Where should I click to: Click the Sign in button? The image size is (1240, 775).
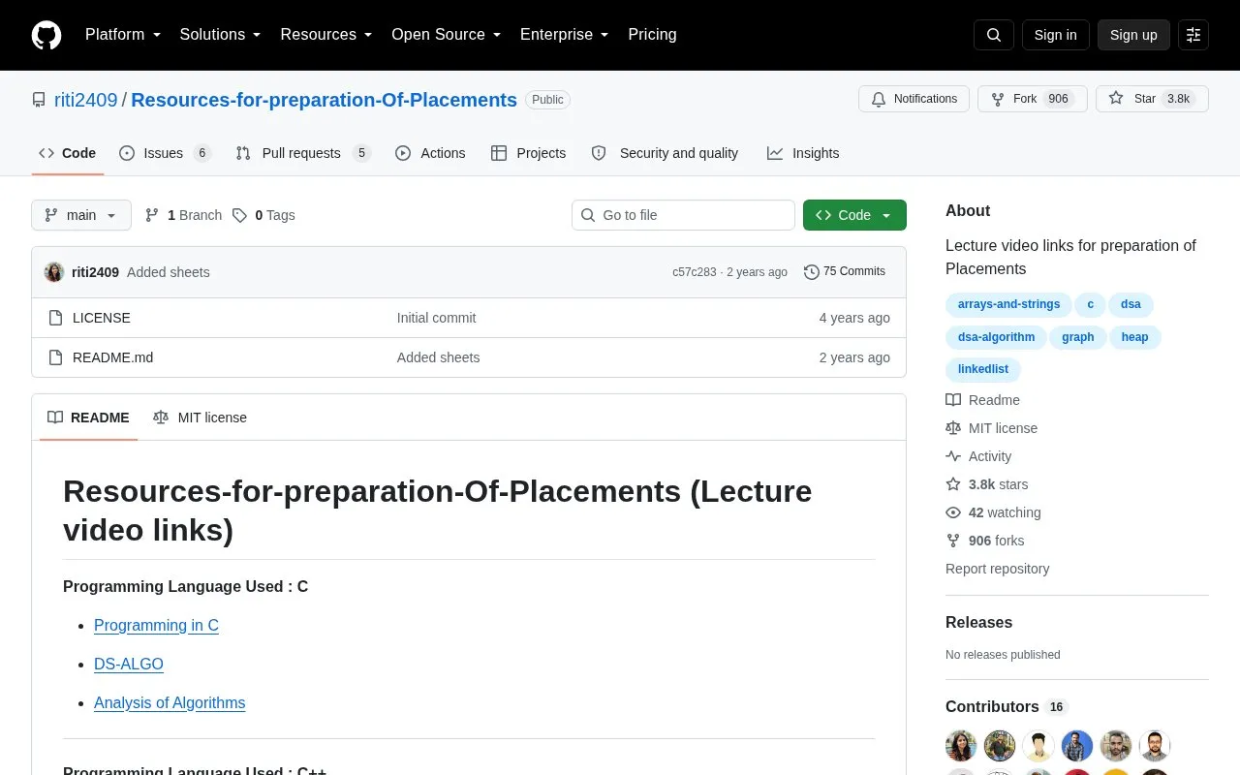1055,35
